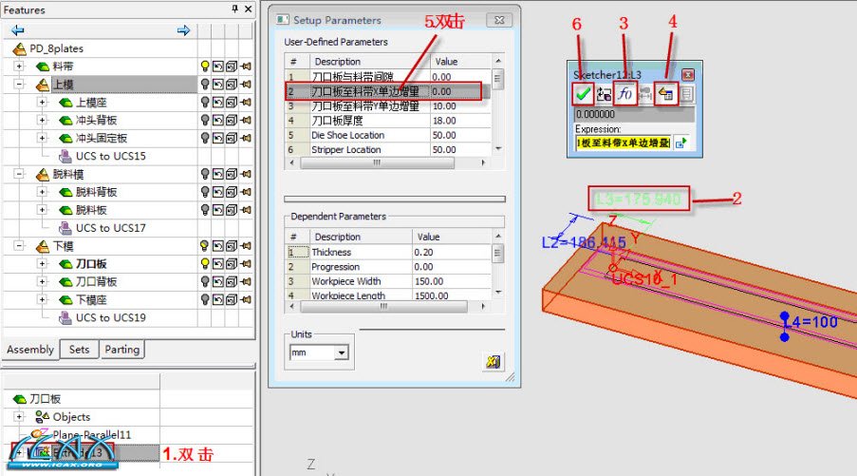Click the horn icon on 脱料背板 row
This screenshot has width=857, height=476.
point(247,192)
